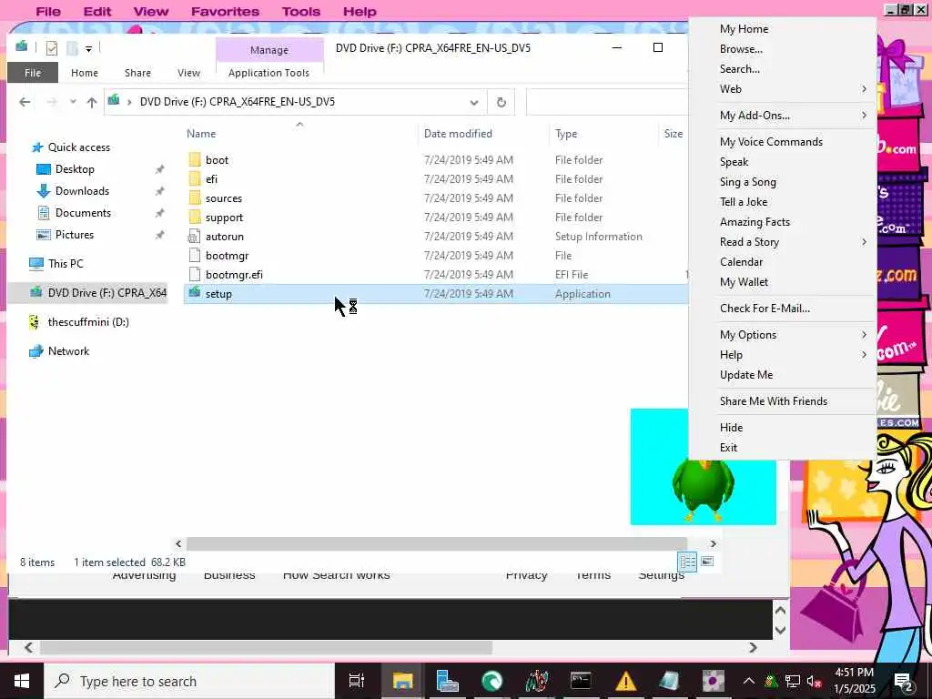Viewport: 932px width, 699px height.
Task: Click the Explorer search box
Action: click(x=607, y=102)
